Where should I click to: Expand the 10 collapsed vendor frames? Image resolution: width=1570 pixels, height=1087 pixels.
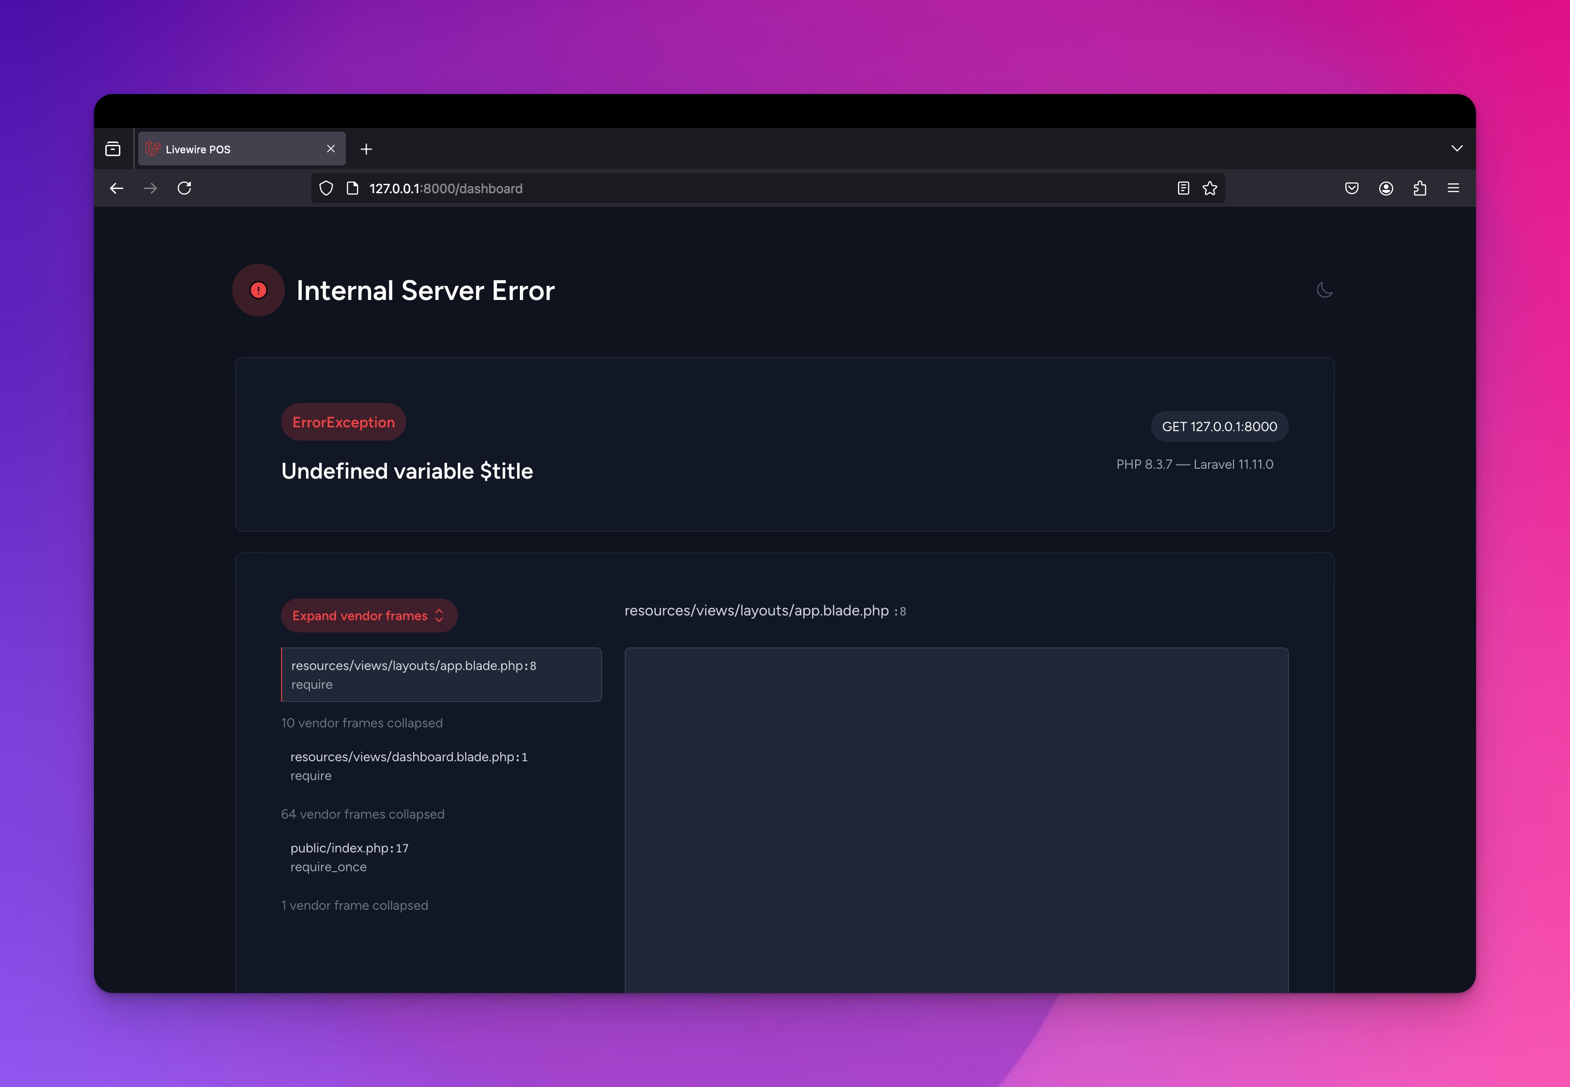click(x=361, y=723)
